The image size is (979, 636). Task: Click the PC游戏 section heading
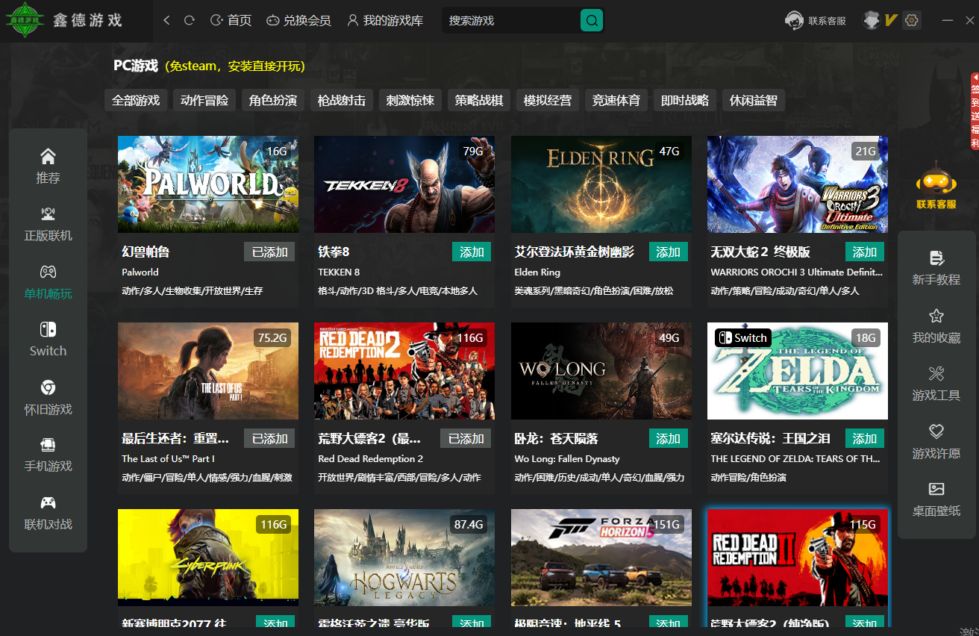coord(136,66)
